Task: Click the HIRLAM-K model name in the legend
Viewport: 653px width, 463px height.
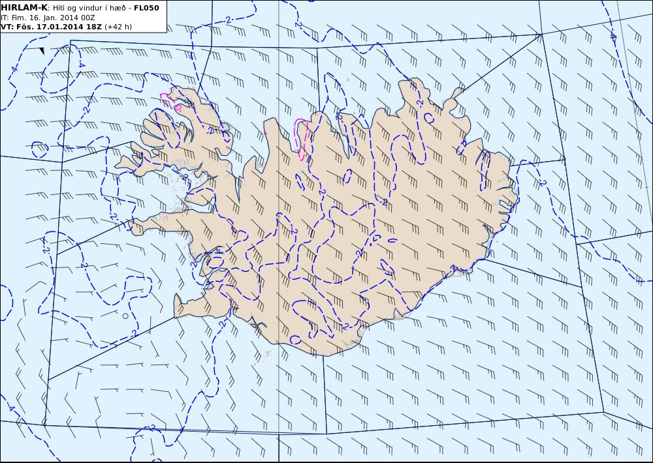Action: pyautogui.click(x=24, y=8)
